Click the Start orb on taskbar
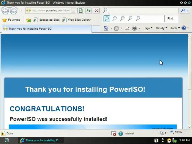This screenshot has width=192, height=144. click(x=7, y=140)
